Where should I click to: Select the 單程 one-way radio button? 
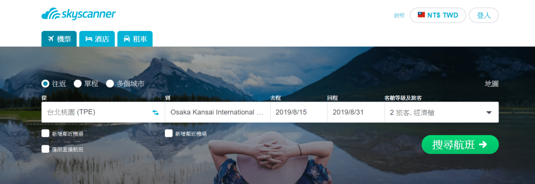click(x=78, y=84)
